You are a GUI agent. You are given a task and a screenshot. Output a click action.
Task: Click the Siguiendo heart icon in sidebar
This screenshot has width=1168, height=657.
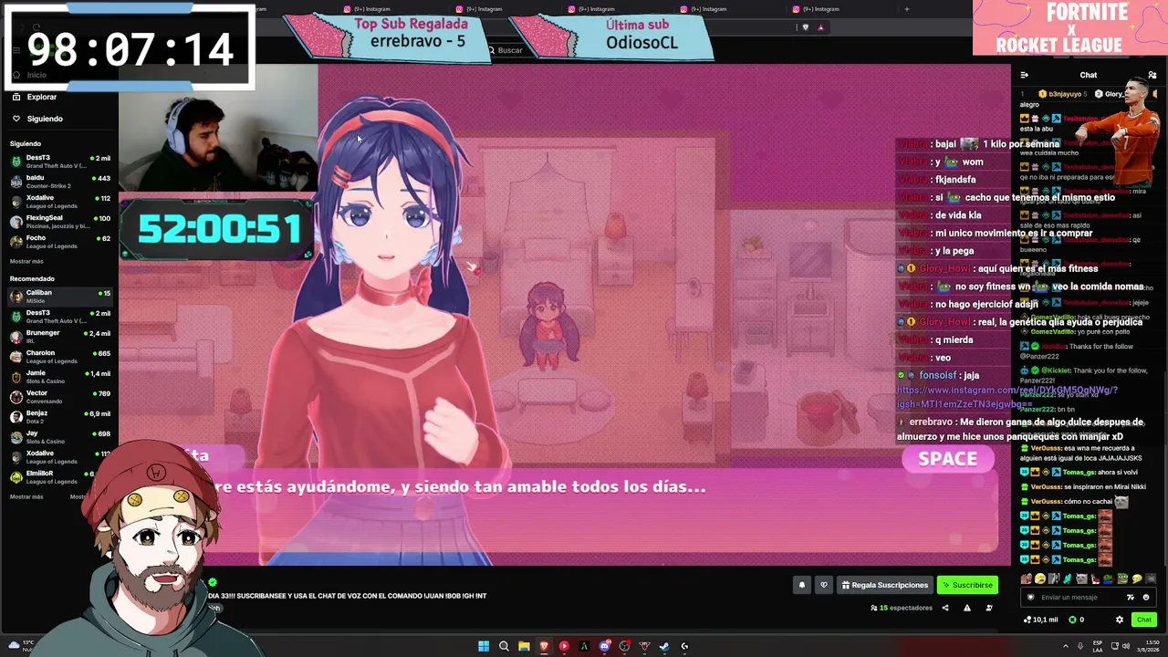[16, 119]
